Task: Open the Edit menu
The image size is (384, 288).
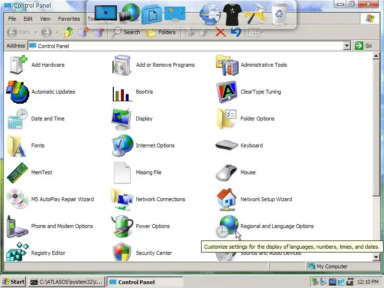Action: click(28, 19)
